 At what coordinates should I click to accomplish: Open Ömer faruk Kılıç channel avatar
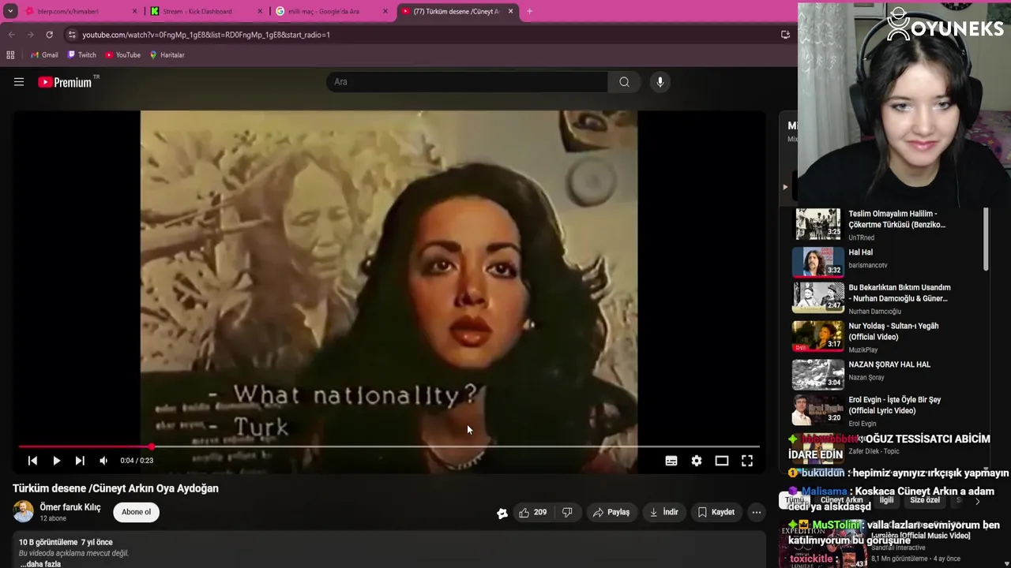pyautogui.click(x=24, y=511)
